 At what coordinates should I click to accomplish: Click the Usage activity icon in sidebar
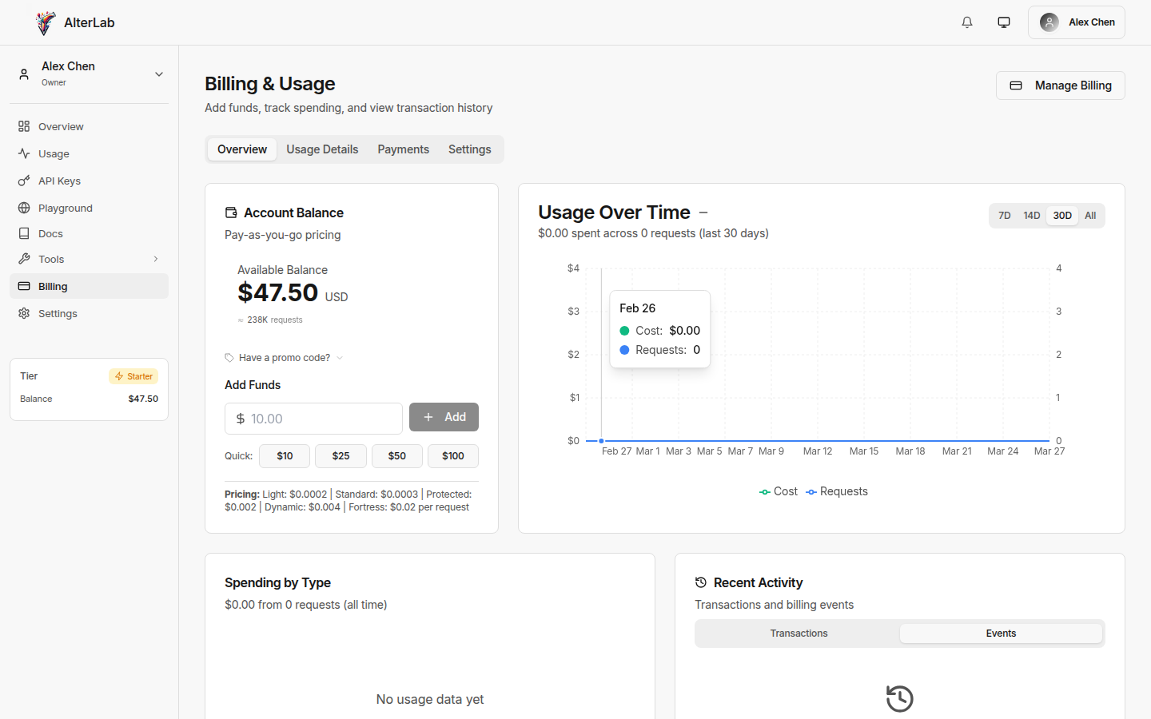[x=24, y=153]
